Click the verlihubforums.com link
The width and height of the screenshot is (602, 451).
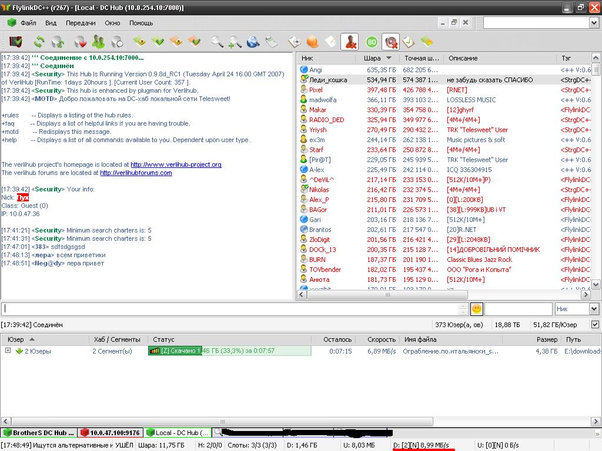click(136, 173)
